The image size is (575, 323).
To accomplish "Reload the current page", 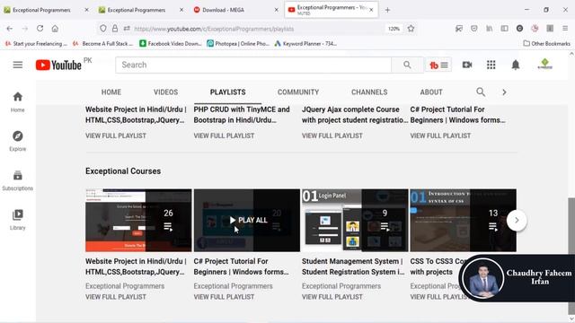I will pyautogui.click(x=40, y=28).
